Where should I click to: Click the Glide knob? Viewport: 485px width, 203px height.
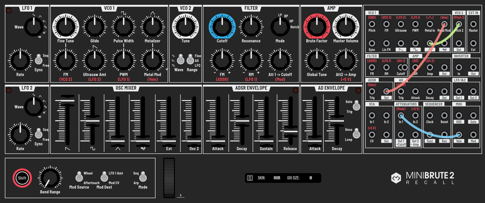pos(95,26)
